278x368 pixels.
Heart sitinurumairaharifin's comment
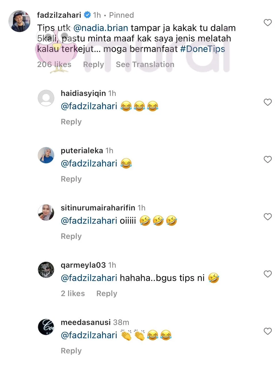tap(267, 217)
